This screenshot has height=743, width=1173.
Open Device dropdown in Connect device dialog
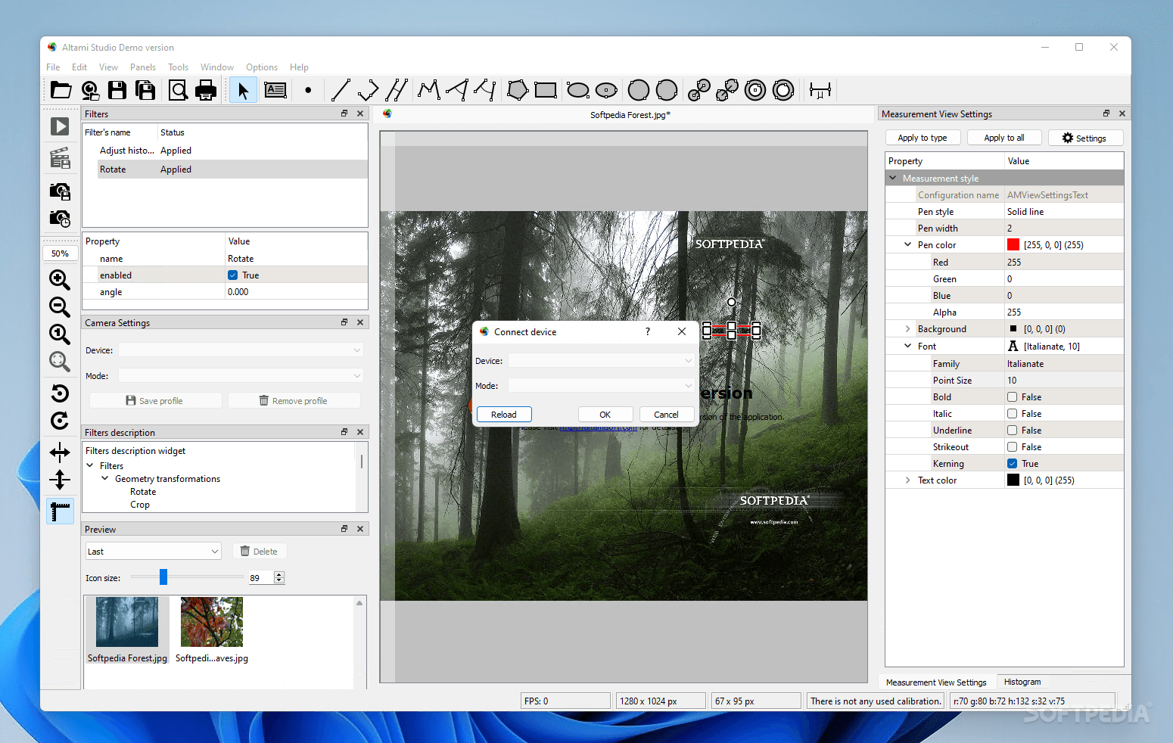(601, 361)
